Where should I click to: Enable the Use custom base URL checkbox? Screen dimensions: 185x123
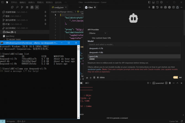tap(90, 38)
